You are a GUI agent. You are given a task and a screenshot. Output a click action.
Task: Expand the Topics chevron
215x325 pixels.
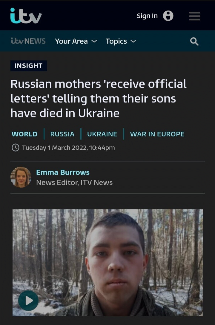[x=133, y=41]
